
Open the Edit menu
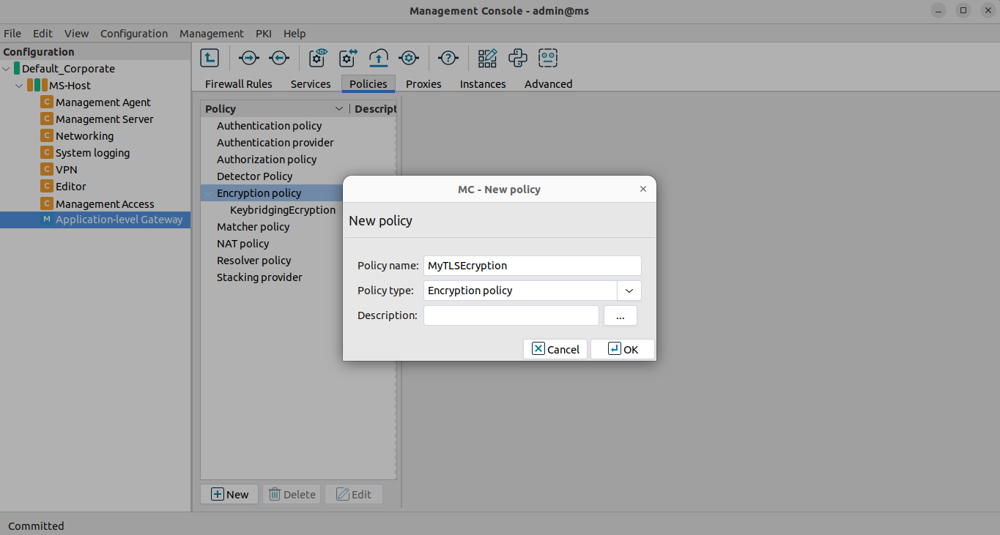[42, 33]
